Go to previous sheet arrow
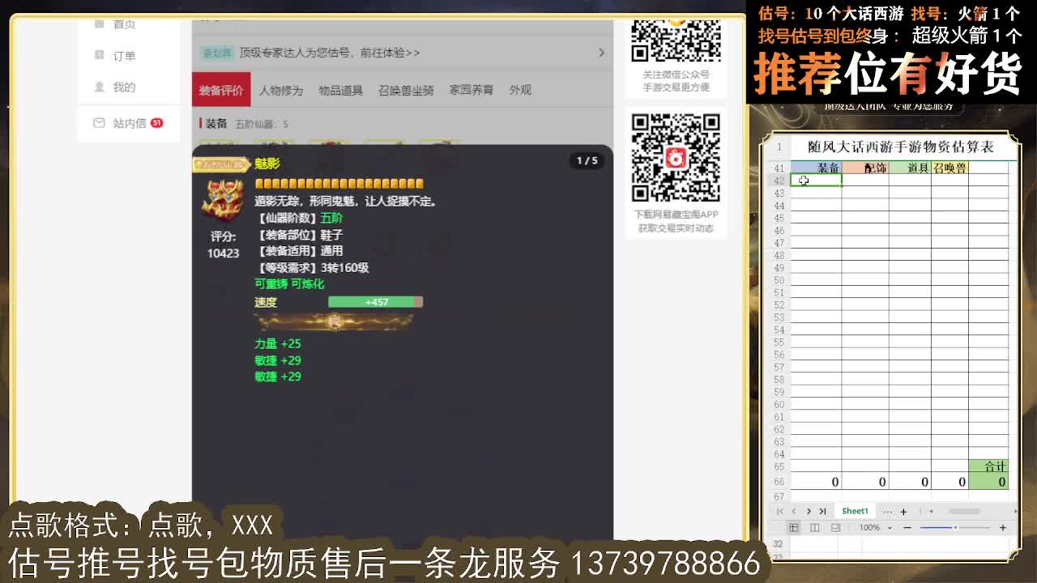The image size is (1037, 583). [794, 511]
